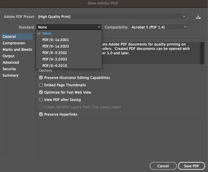Click the save preset download icon
This screenshot has height=172, width=208.
[198, 17]
